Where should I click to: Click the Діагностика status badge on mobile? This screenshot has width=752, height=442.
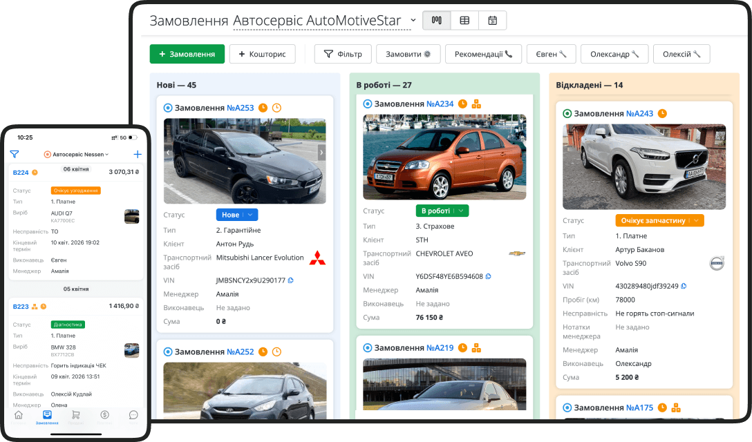68,325
